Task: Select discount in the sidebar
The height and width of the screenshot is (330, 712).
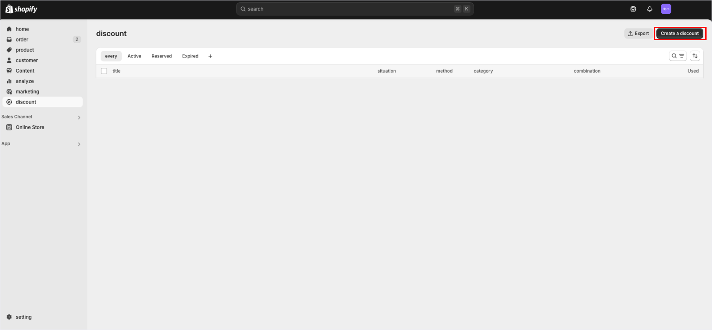Action: coord(42,102)
